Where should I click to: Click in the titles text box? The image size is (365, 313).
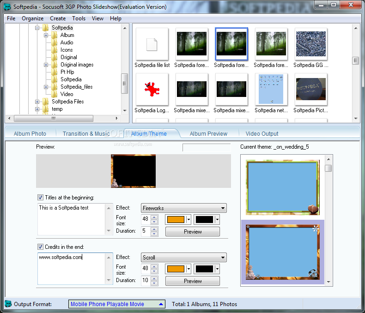tap(72, 220)
